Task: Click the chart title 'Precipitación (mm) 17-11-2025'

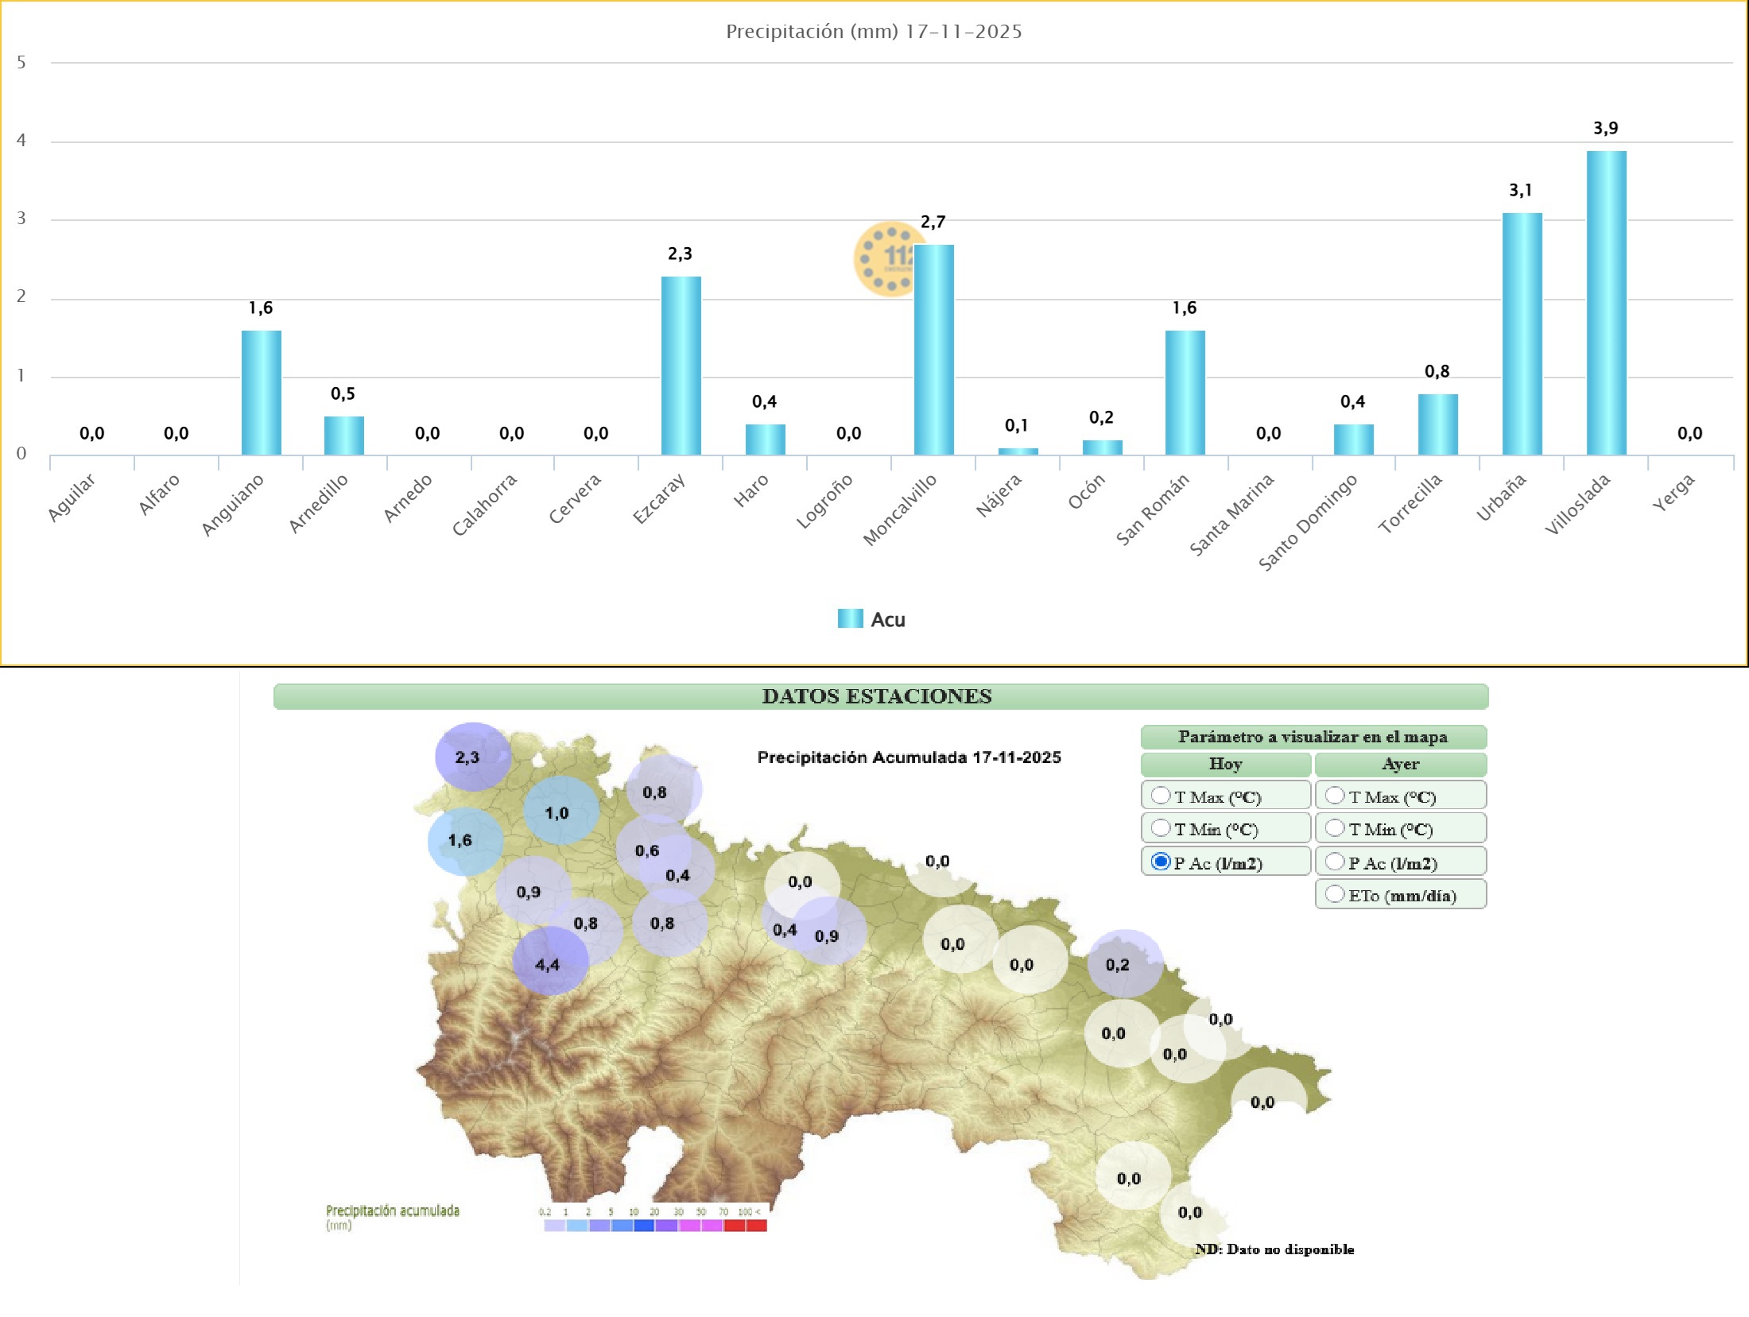Action: (x=874, y=32)
